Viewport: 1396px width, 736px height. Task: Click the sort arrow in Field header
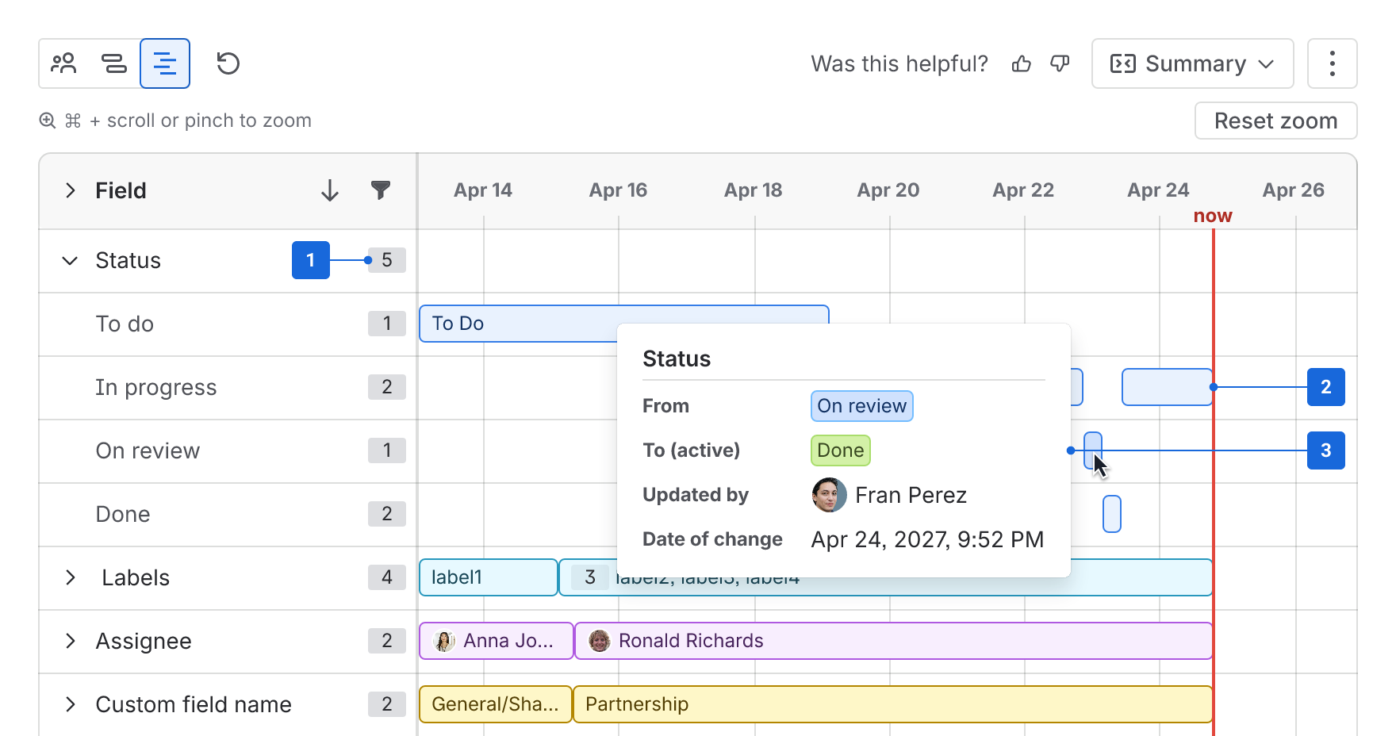[x=330, y=190]
